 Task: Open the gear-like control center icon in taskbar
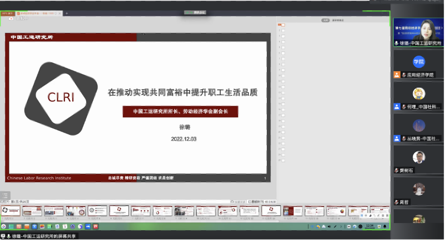[73, 227]
